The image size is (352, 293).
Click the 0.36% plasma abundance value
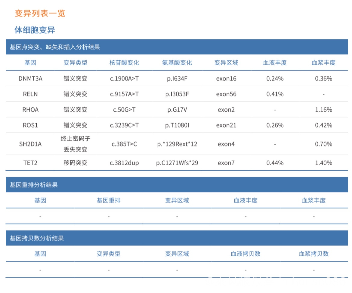point(323,79)
